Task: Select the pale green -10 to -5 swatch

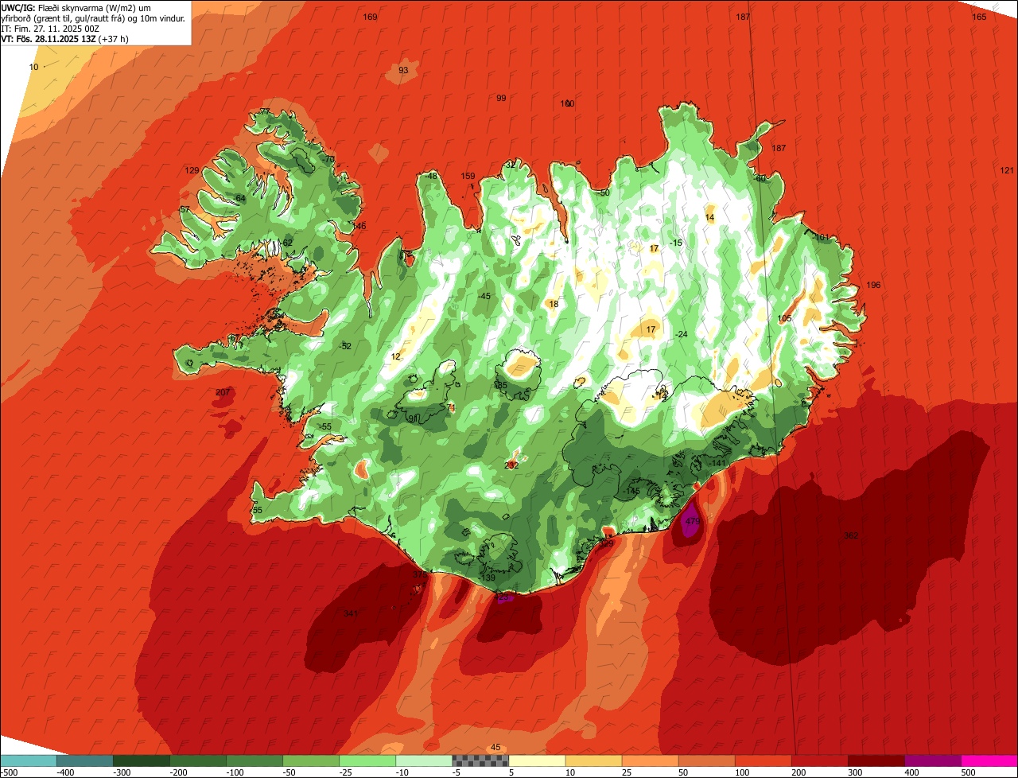Action: [424, 760]
